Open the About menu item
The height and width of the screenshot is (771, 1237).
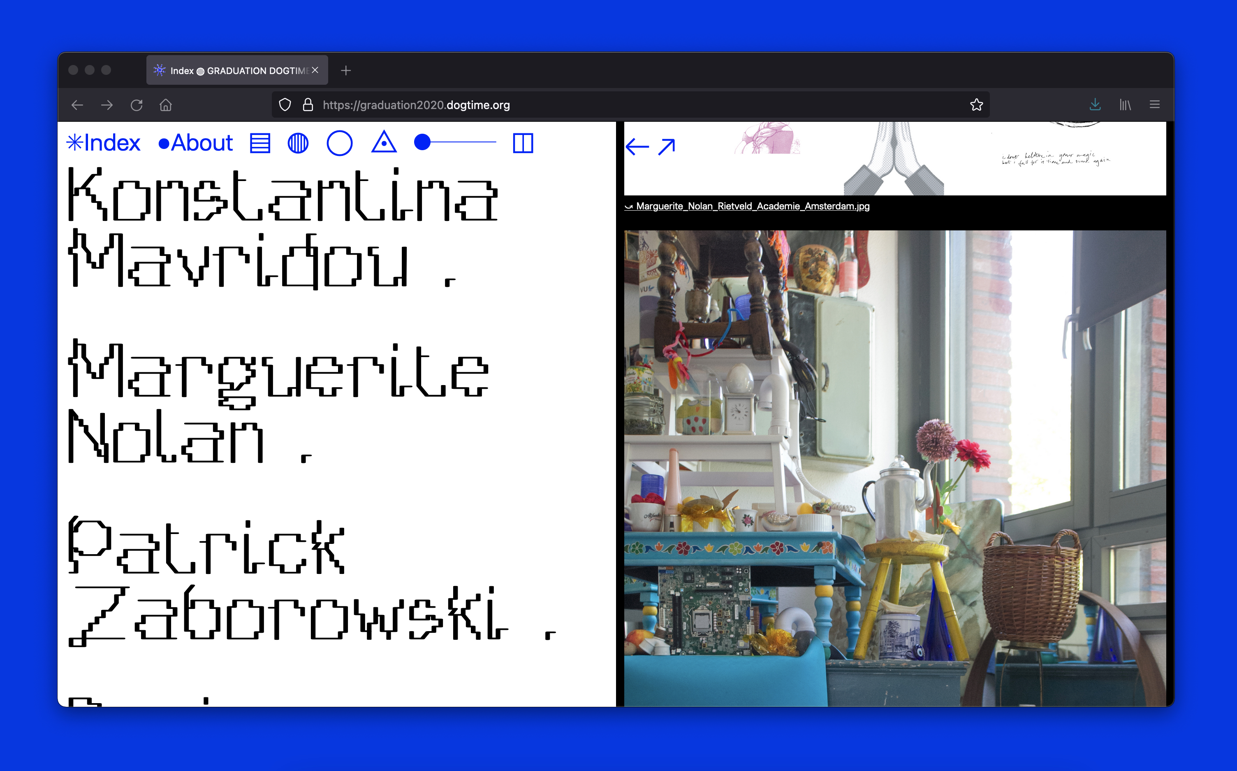(196, 143)
